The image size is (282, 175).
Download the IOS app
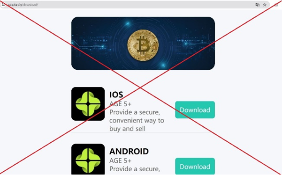pyautogui.click(x=195, y=110)
